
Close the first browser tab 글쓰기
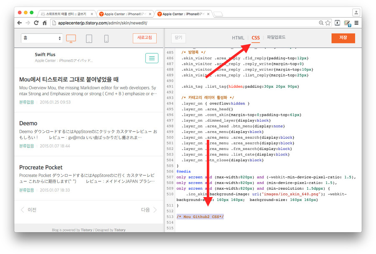(x=91, y=14)
